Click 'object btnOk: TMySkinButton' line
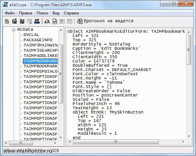The width and height of the screenshot is (196, 156). click(108, 112)
